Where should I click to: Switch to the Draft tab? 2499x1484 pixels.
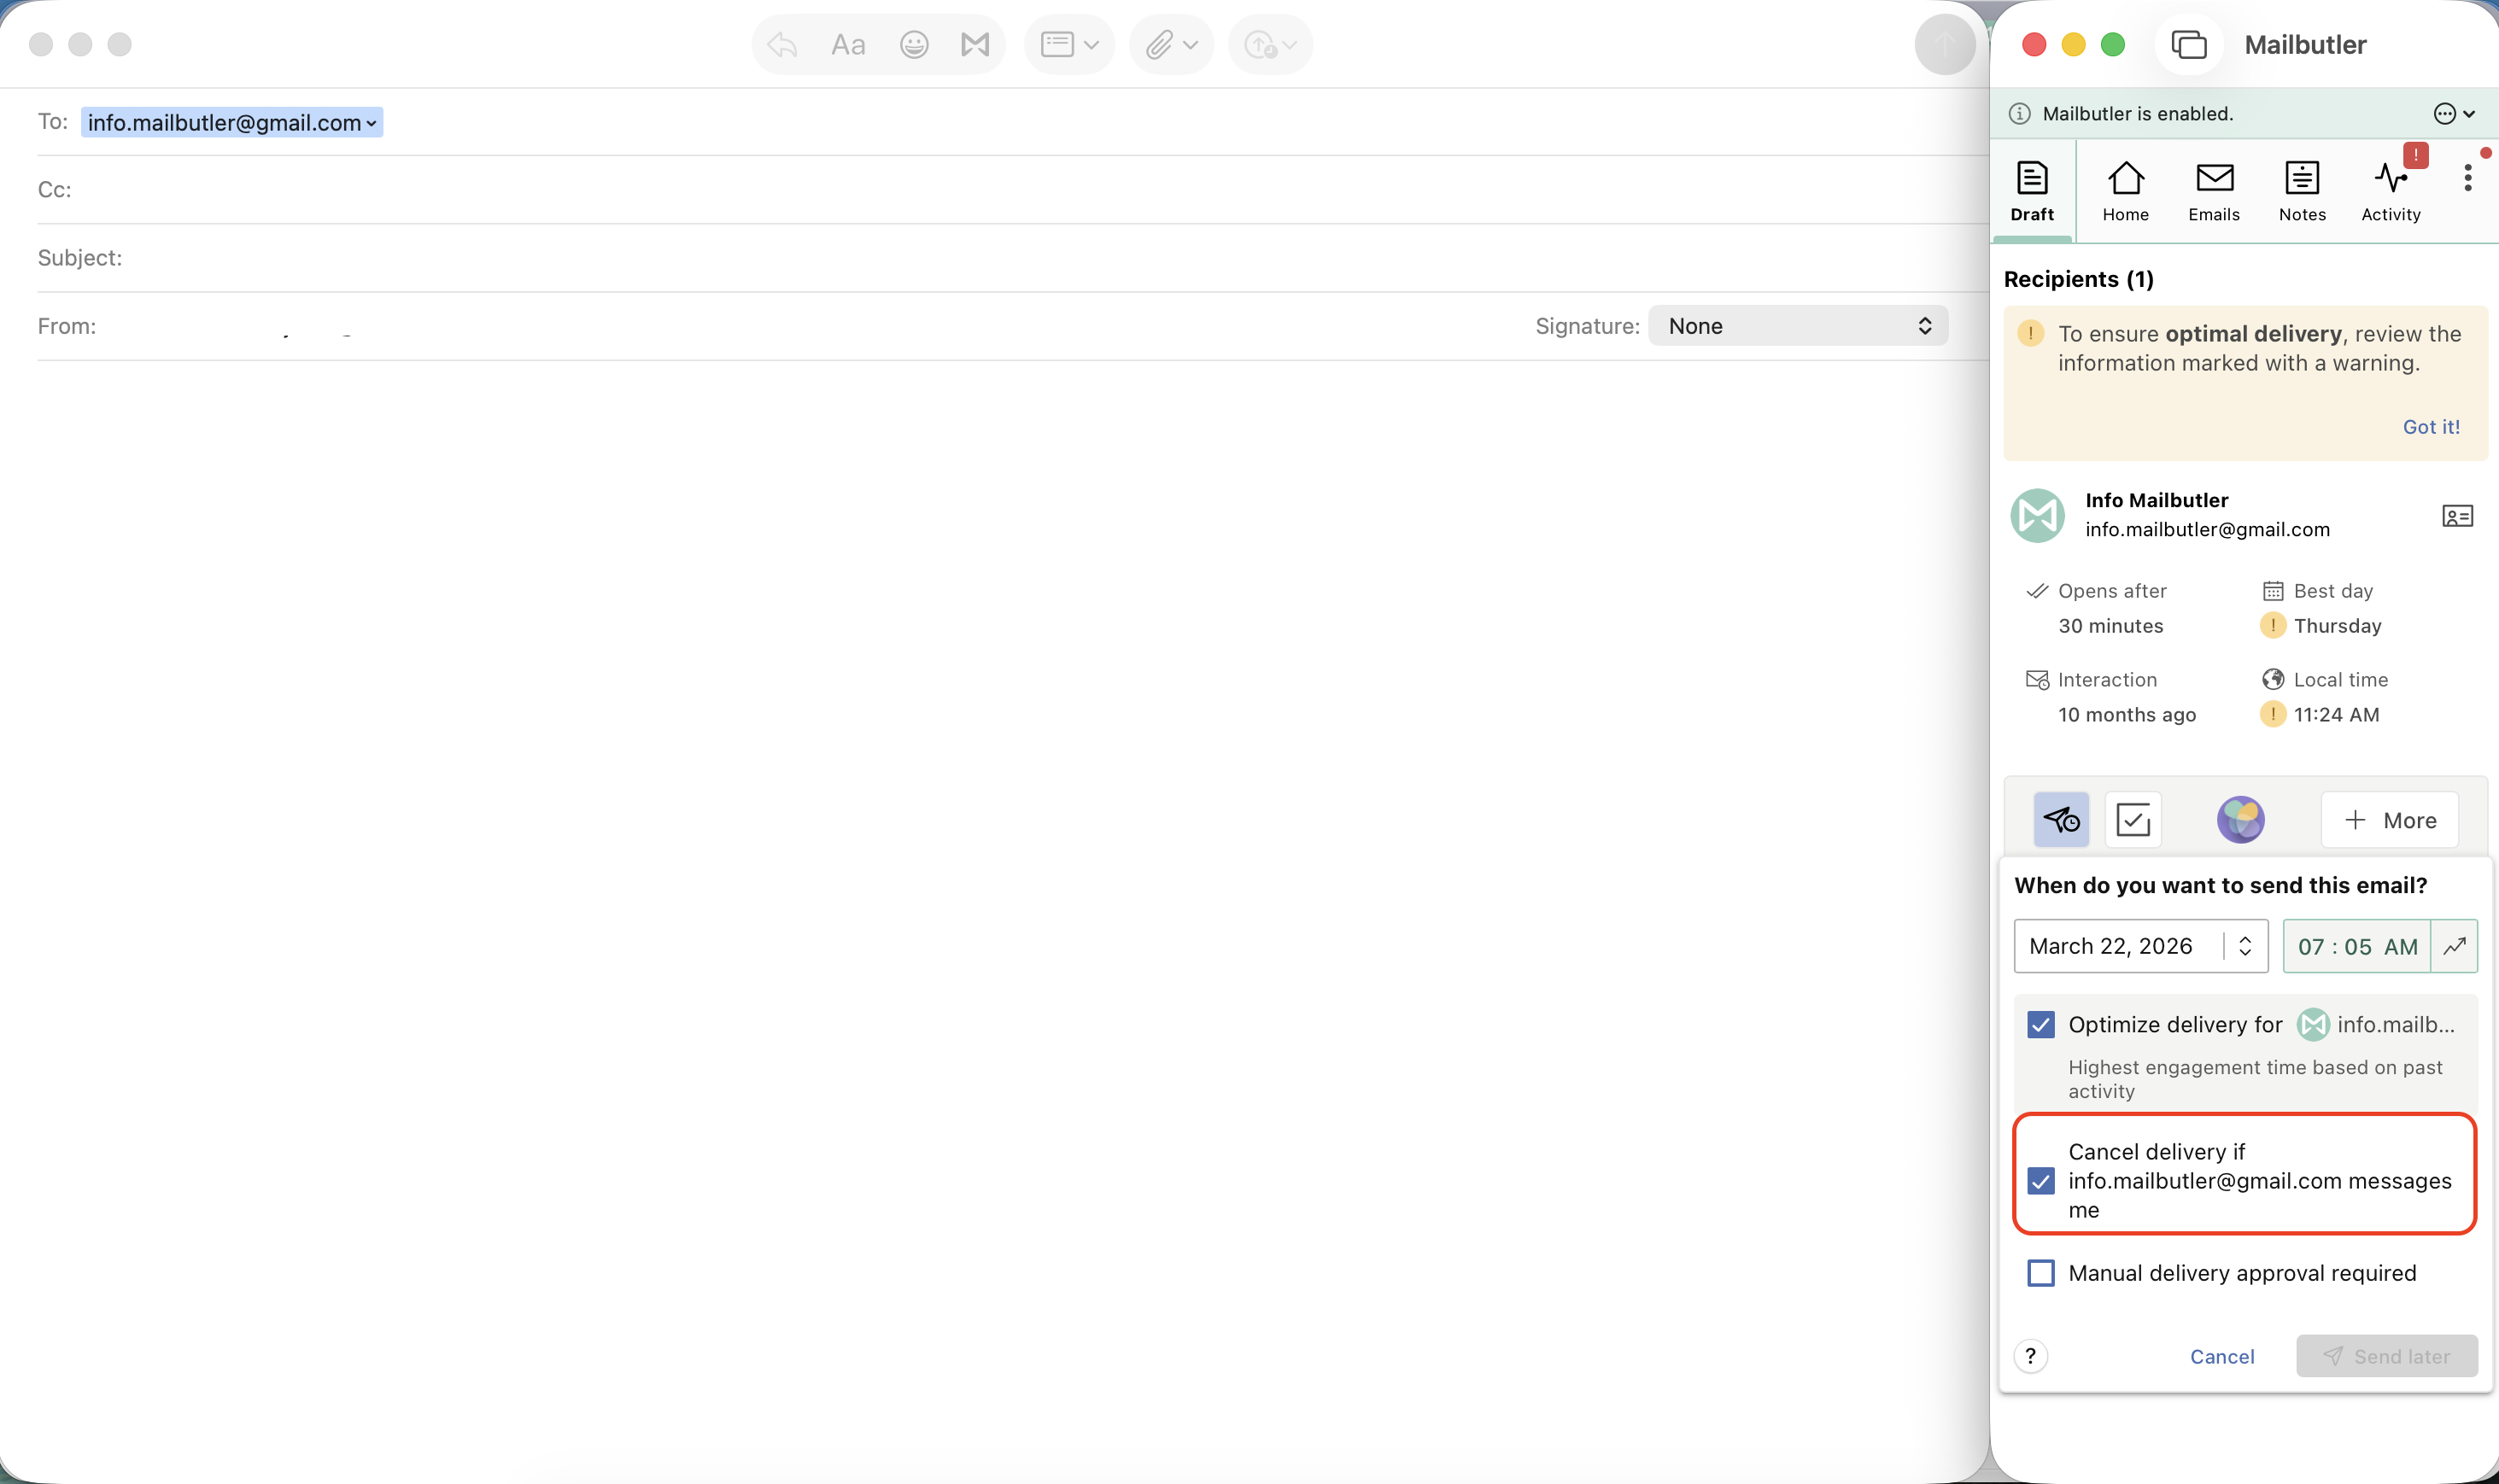coord(2032,191)
